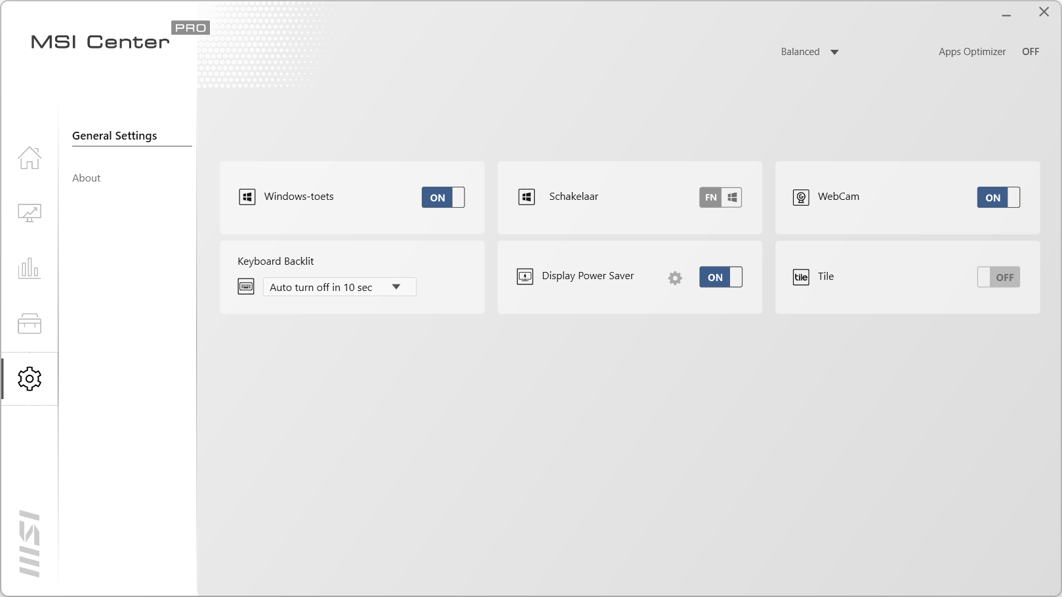Click the Apps Optimizer OFF button
1062x597 pixels.
pyautogui.click(x=1030, y=52)
